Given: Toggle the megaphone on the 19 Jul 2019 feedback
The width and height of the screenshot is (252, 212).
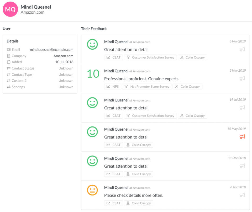Looking at the screenshot, I should coord(242,107).
